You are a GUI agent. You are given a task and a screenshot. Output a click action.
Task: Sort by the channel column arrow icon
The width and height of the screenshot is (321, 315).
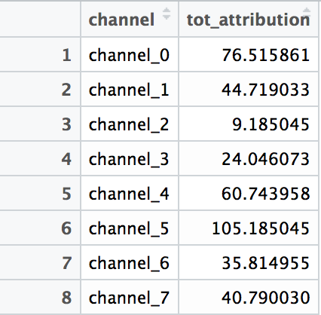coord(167,14)
